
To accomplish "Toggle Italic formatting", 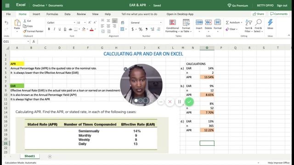I will 54,29.
